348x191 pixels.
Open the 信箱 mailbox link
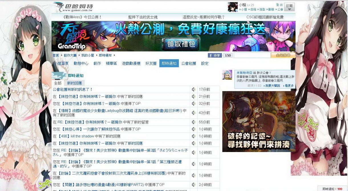click(253, 9)
